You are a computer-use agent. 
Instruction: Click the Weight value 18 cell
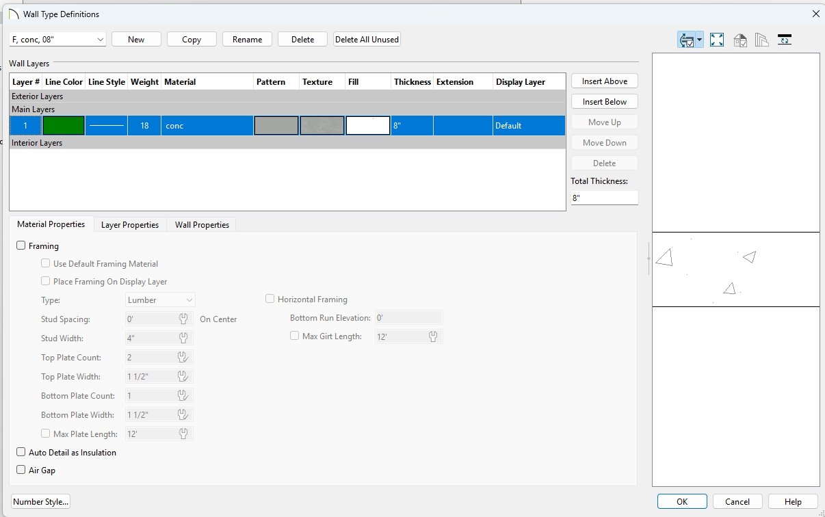[144, 126]
